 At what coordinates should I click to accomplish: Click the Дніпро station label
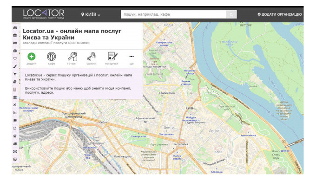[285, 151]
